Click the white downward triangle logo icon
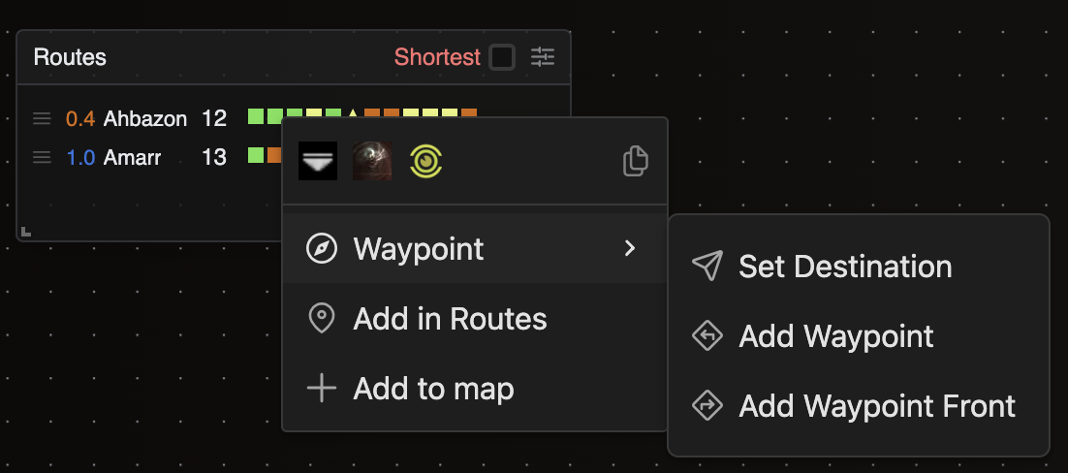This screenshot has width=1068, height=473. (318, 161)
